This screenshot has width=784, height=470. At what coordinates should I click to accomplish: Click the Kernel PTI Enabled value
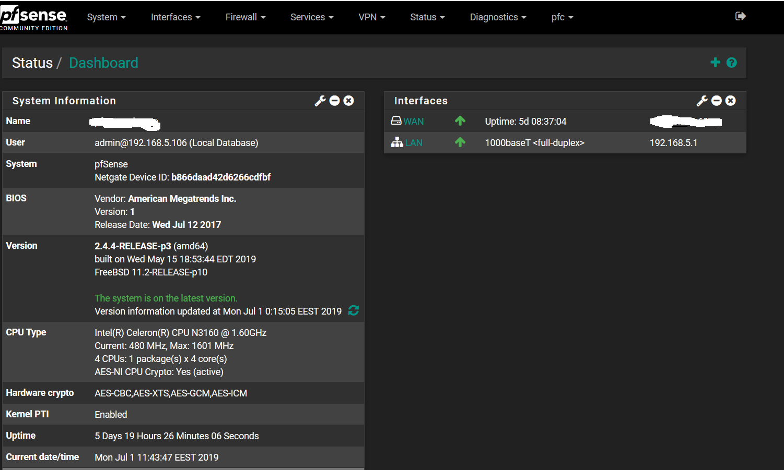tap(111, 415)
